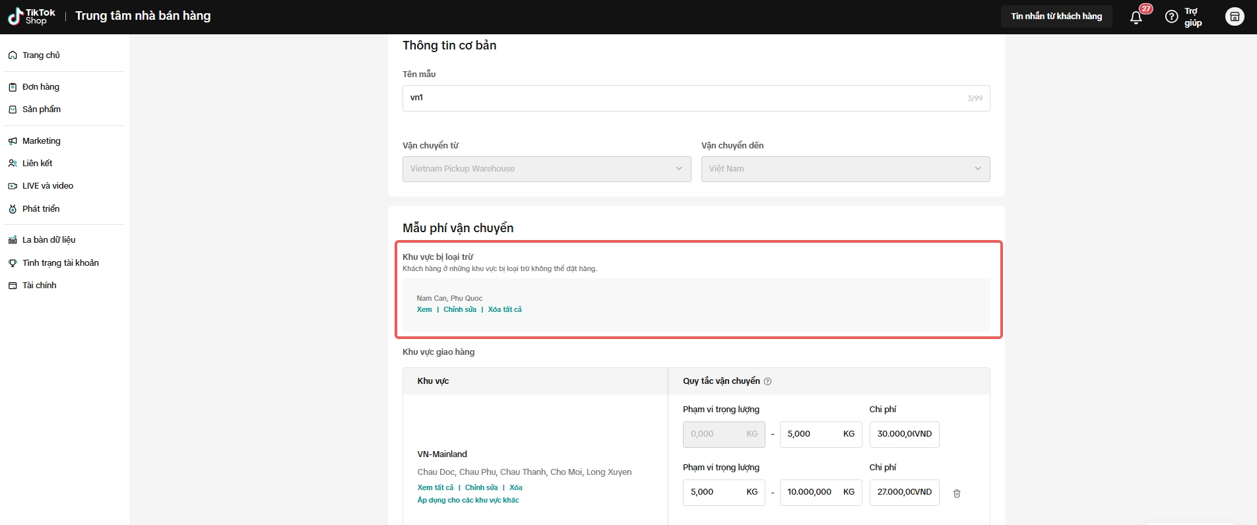Click Áp dụng cho các khu vực khác
The height and width of the screenshot is (525, 1257).
tap(468, 501)
